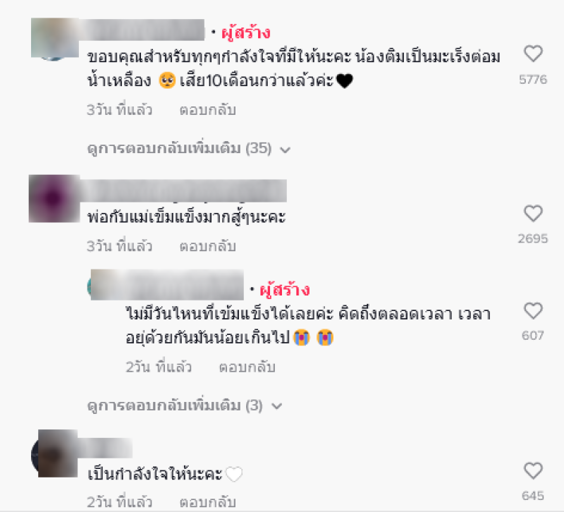Viewport: 564px width, 512px height.
Task: Click the 5776 like count
Action: [x=533, y=80]
